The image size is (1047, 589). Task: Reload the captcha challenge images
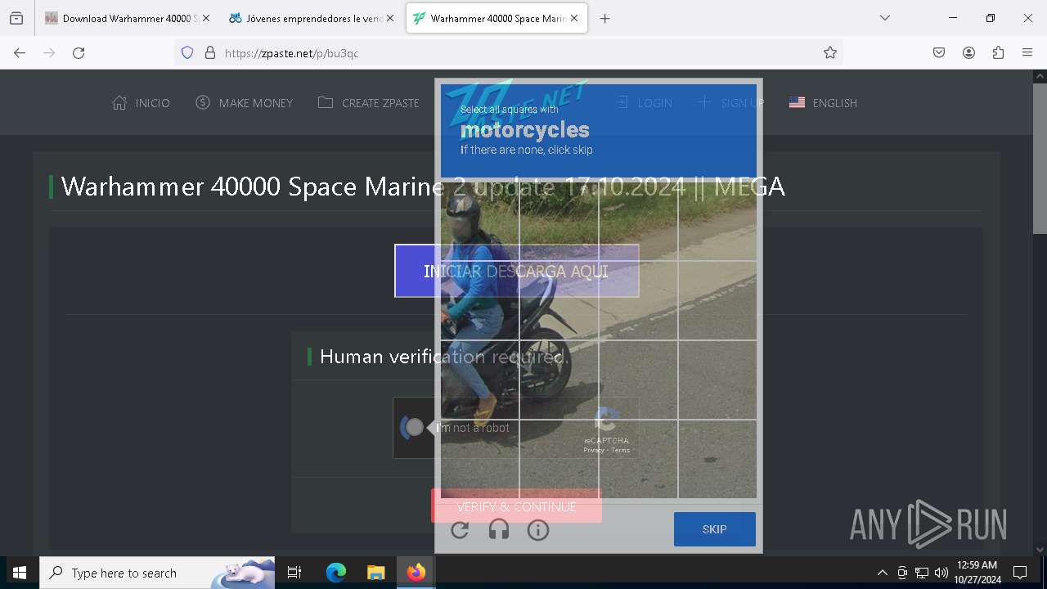coord(460,530)
